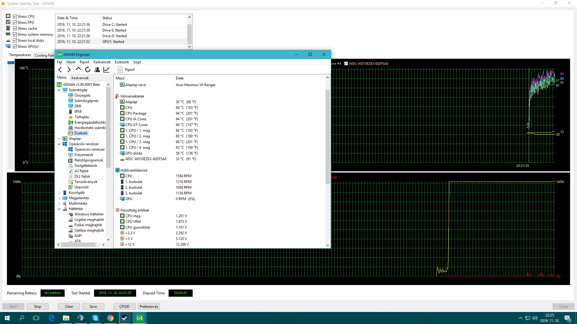Click the volume speaker icon in system tray
The width and height of the screenshot is (577, 324).
pyautogui.click(x=535, y=318)
